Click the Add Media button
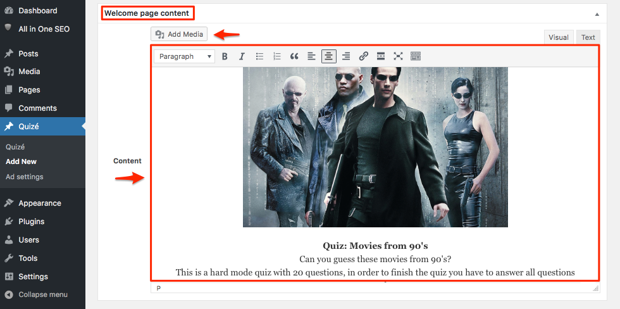620x309 pixels. pyautogui.click(x=179, y=34)
